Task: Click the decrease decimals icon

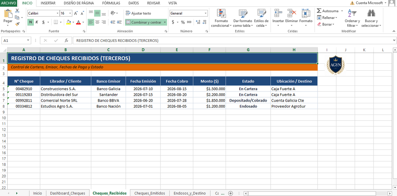Action: pyautogui.click(x=204, y=22)
